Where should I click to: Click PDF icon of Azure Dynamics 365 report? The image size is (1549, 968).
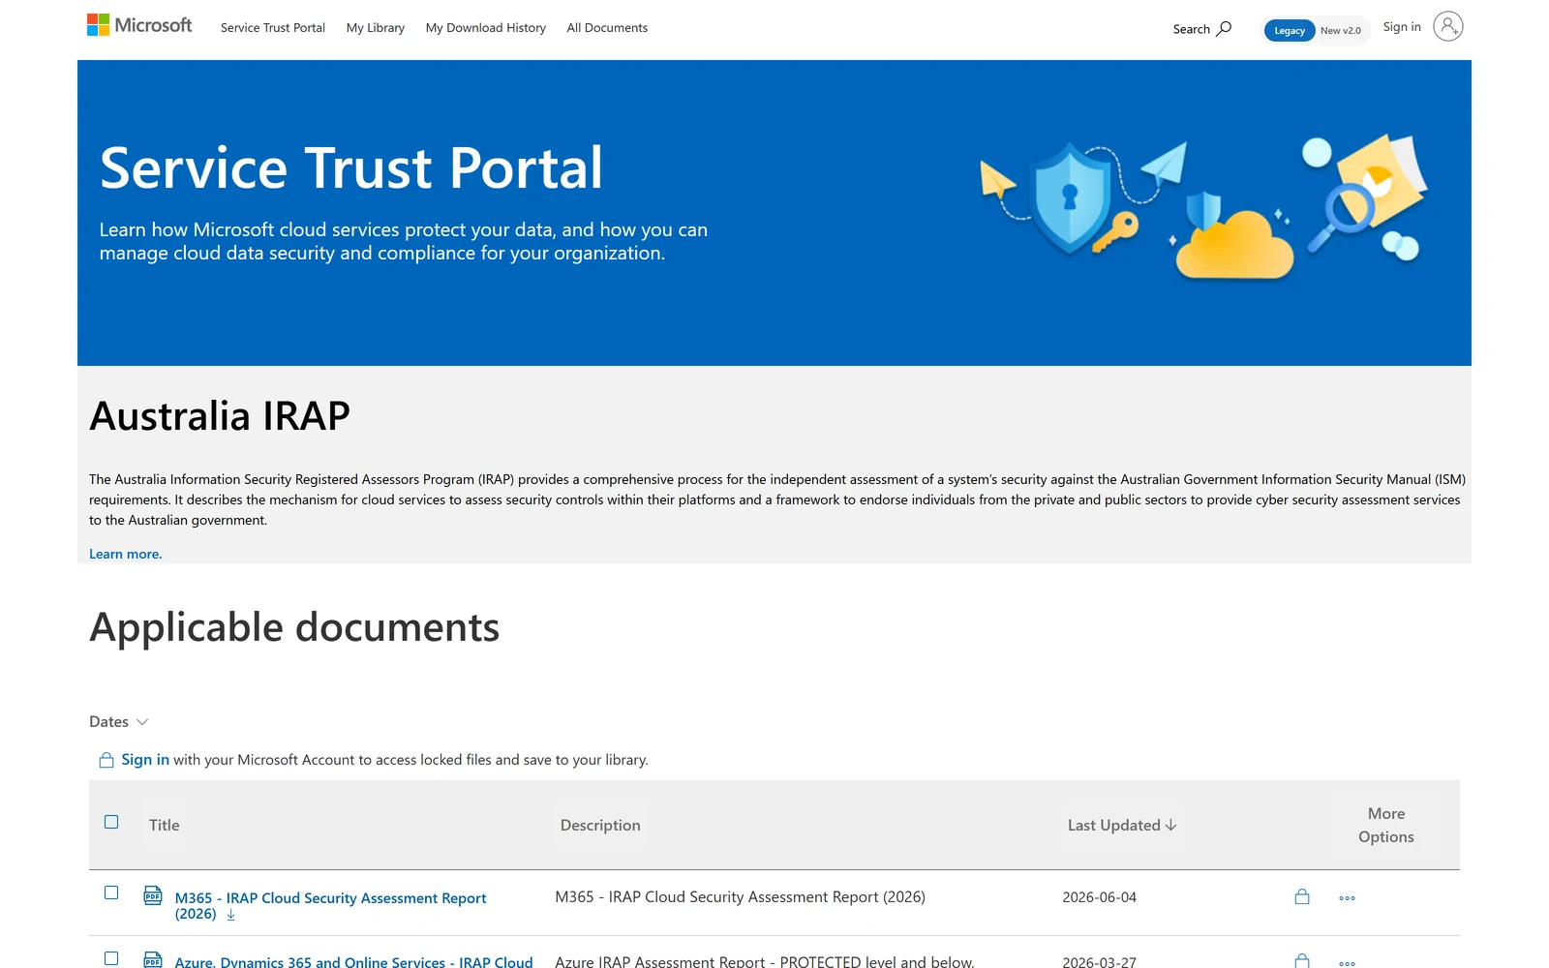coord(153,960)
